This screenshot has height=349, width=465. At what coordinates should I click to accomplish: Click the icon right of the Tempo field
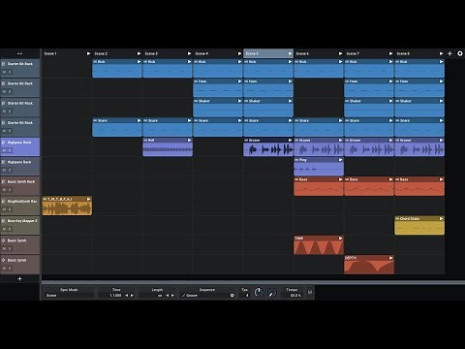click(x=310, y=292)
